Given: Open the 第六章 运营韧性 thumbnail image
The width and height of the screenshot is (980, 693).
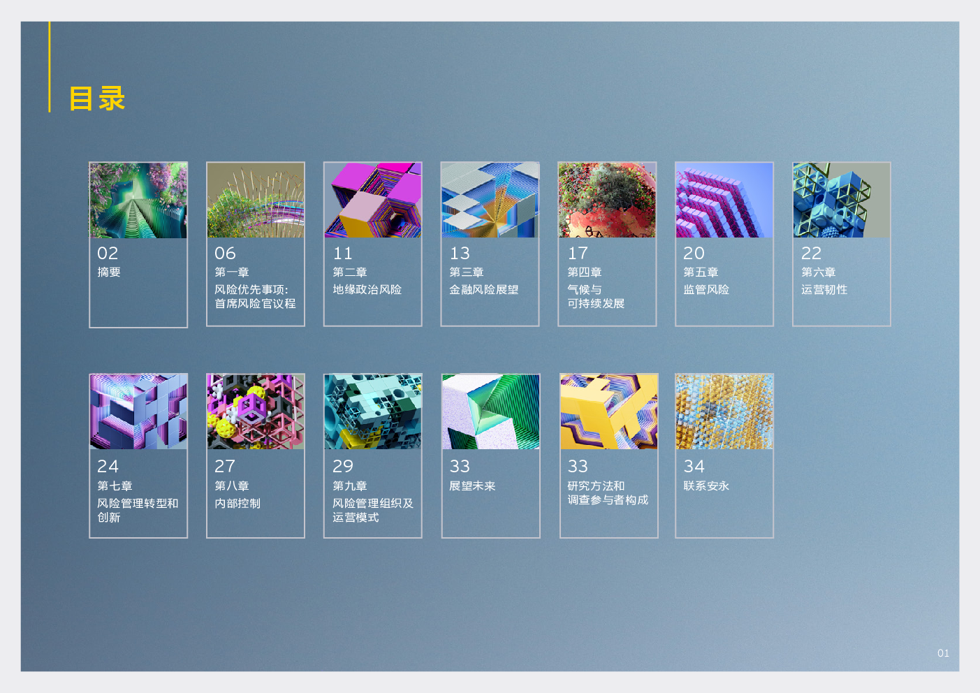Looking at the screenshot, I should pyautogui.click(x=842, y=200).
